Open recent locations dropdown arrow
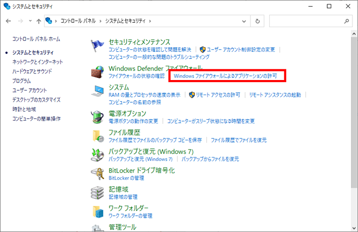 tap(30, 21)
